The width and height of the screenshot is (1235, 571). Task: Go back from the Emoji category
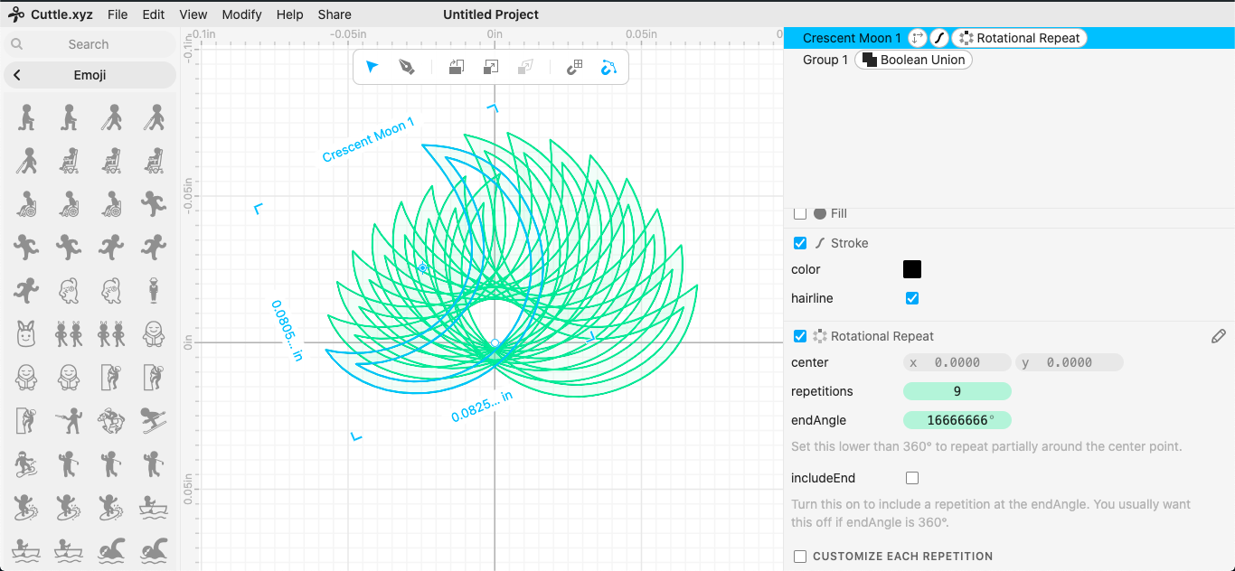click(17, 75)
